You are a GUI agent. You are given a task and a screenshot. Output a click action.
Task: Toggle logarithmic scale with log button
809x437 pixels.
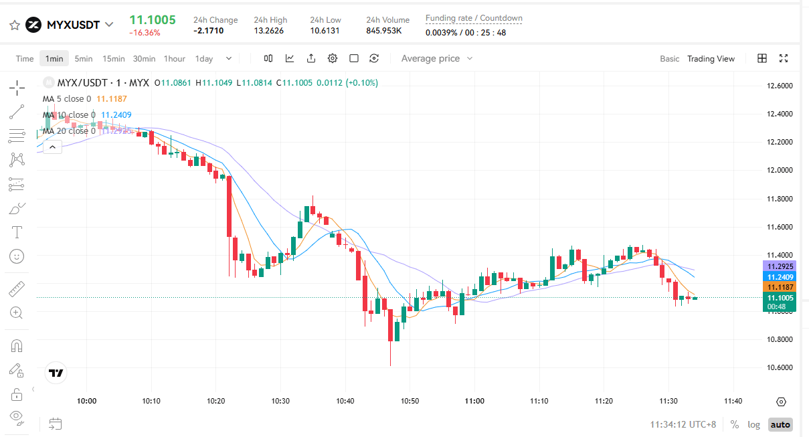[754, 424]
